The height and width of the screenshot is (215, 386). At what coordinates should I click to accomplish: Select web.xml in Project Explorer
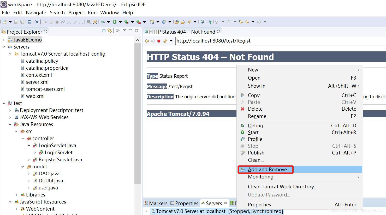[x=35, y=96]
